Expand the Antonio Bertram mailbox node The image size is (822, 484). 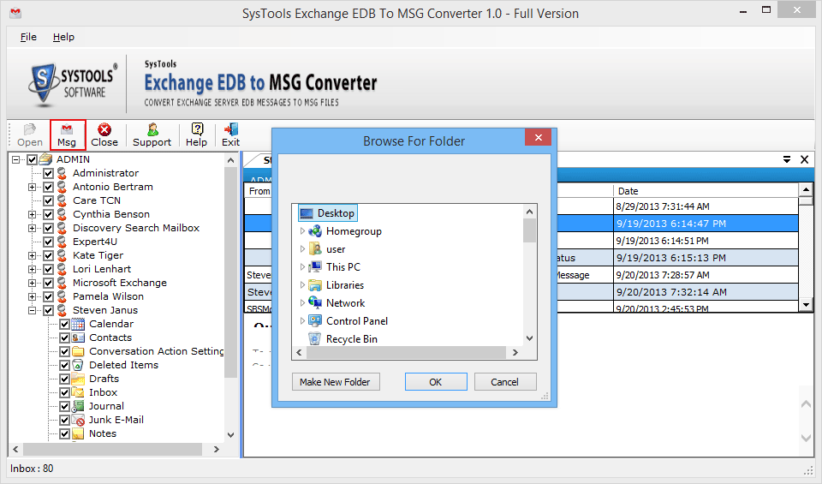[32, 187]
